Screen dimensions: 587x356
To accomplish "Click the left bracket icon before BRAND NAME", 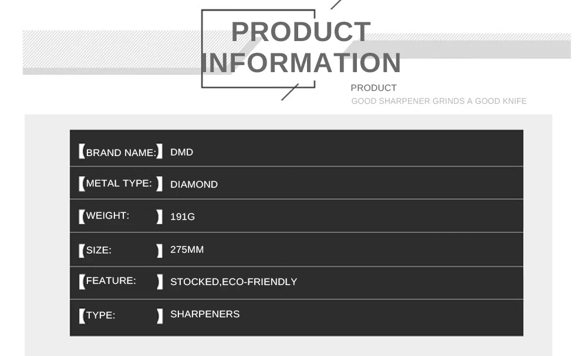I will (x=82, y=151).
